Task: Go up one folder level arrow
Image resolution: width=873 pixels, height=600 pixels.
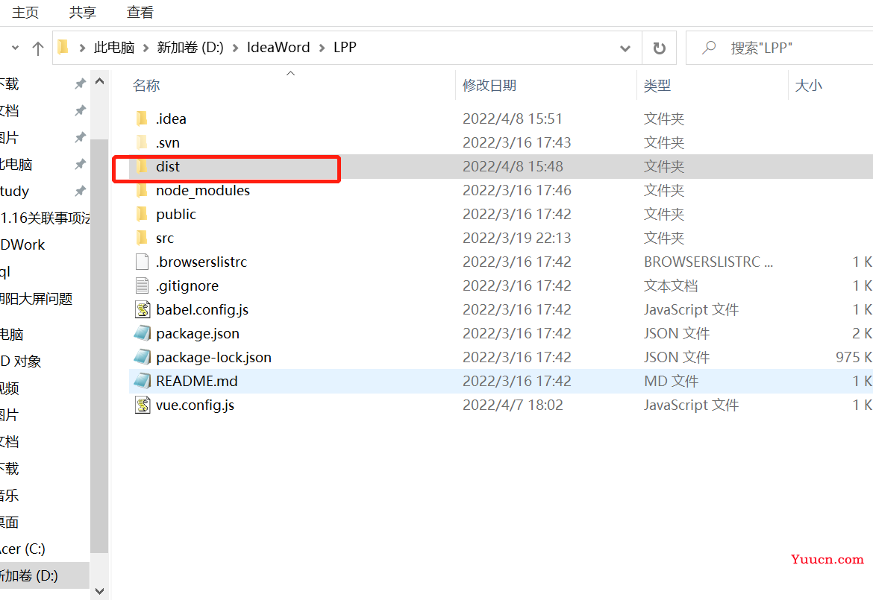Action: [x=38, y=48]
